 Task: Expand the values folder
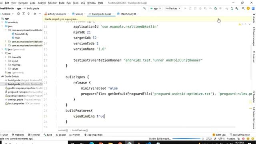click(x=6, y=69)
